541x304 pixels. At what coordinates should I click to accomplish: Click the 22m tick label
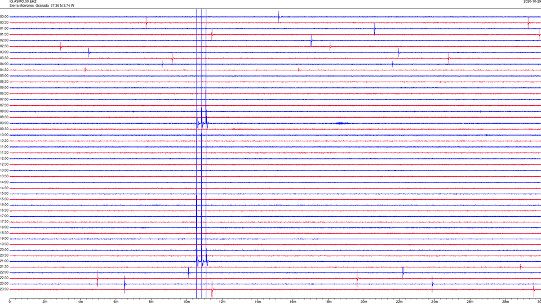399,302
